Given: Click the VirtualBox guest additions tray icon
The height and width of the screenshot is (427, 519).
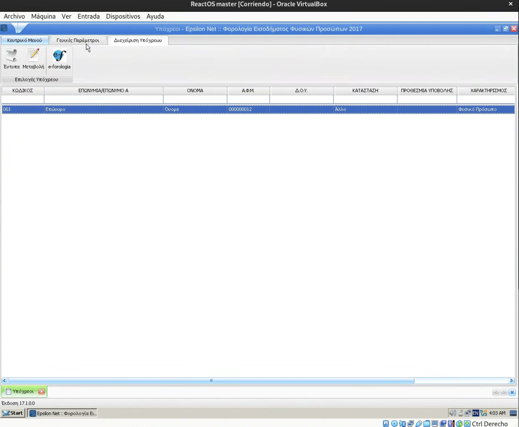Looking at the screenshot, I should (x=483, y=413).
